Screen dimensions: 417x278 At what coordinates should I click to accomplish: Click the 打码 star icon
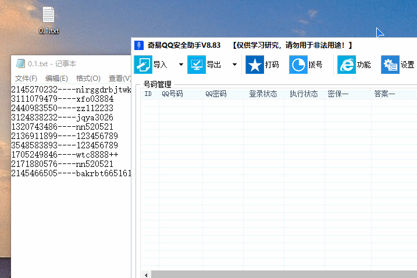(255, 65)
